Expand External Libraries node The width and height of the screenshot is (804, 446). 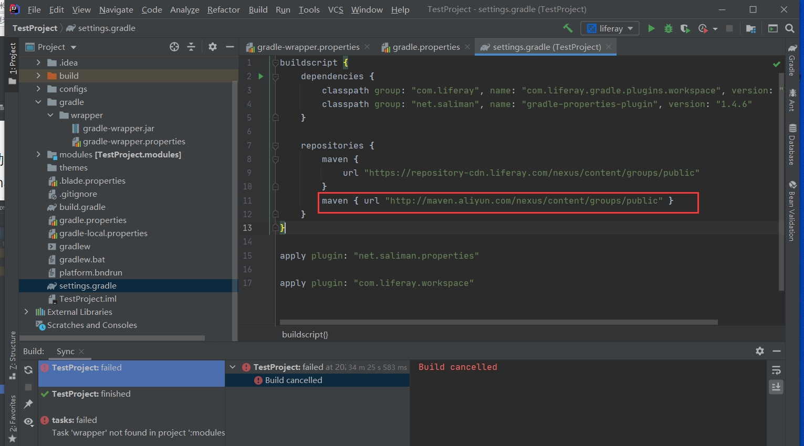tap(26, 312)
